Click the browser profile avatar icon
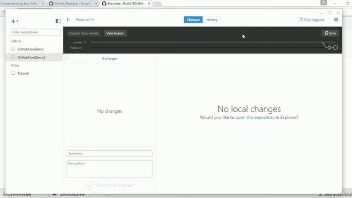 [323, 2]
